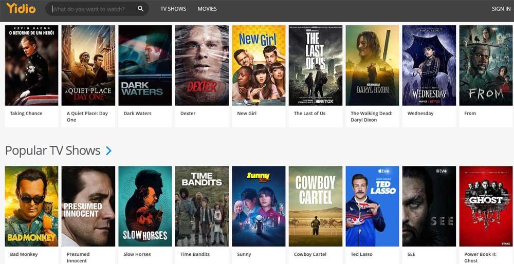Focus the 'What do you want to watch?' field
The height and width of the screenshot is (264, 514).
click(x=93, y=9)
